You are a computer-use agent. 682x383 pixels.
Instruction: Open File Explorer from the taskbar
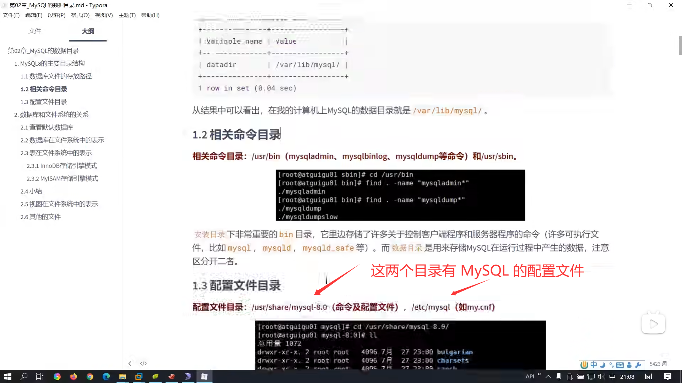(x=123, y=377)
